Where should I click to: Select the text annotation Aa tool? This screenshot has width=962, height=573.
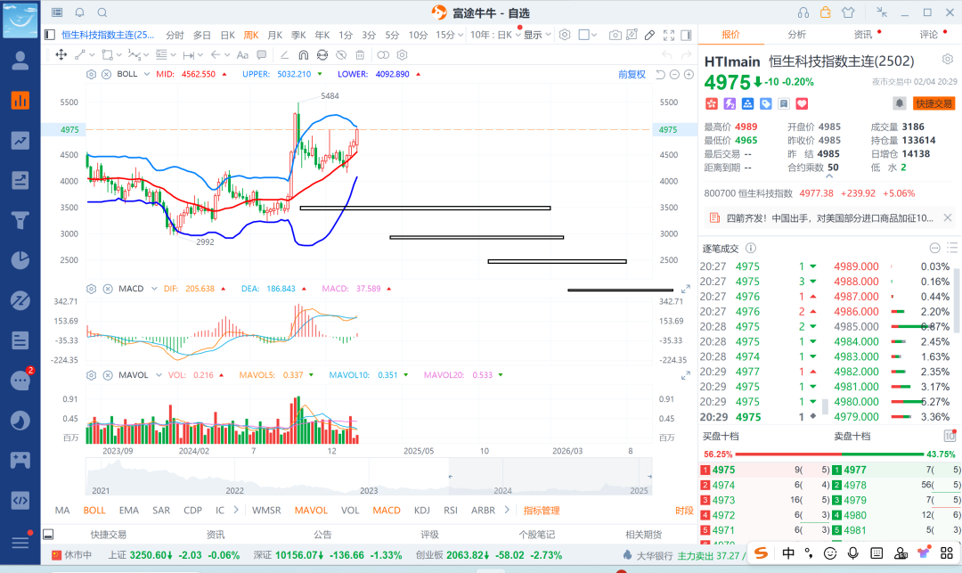[242, 54]
